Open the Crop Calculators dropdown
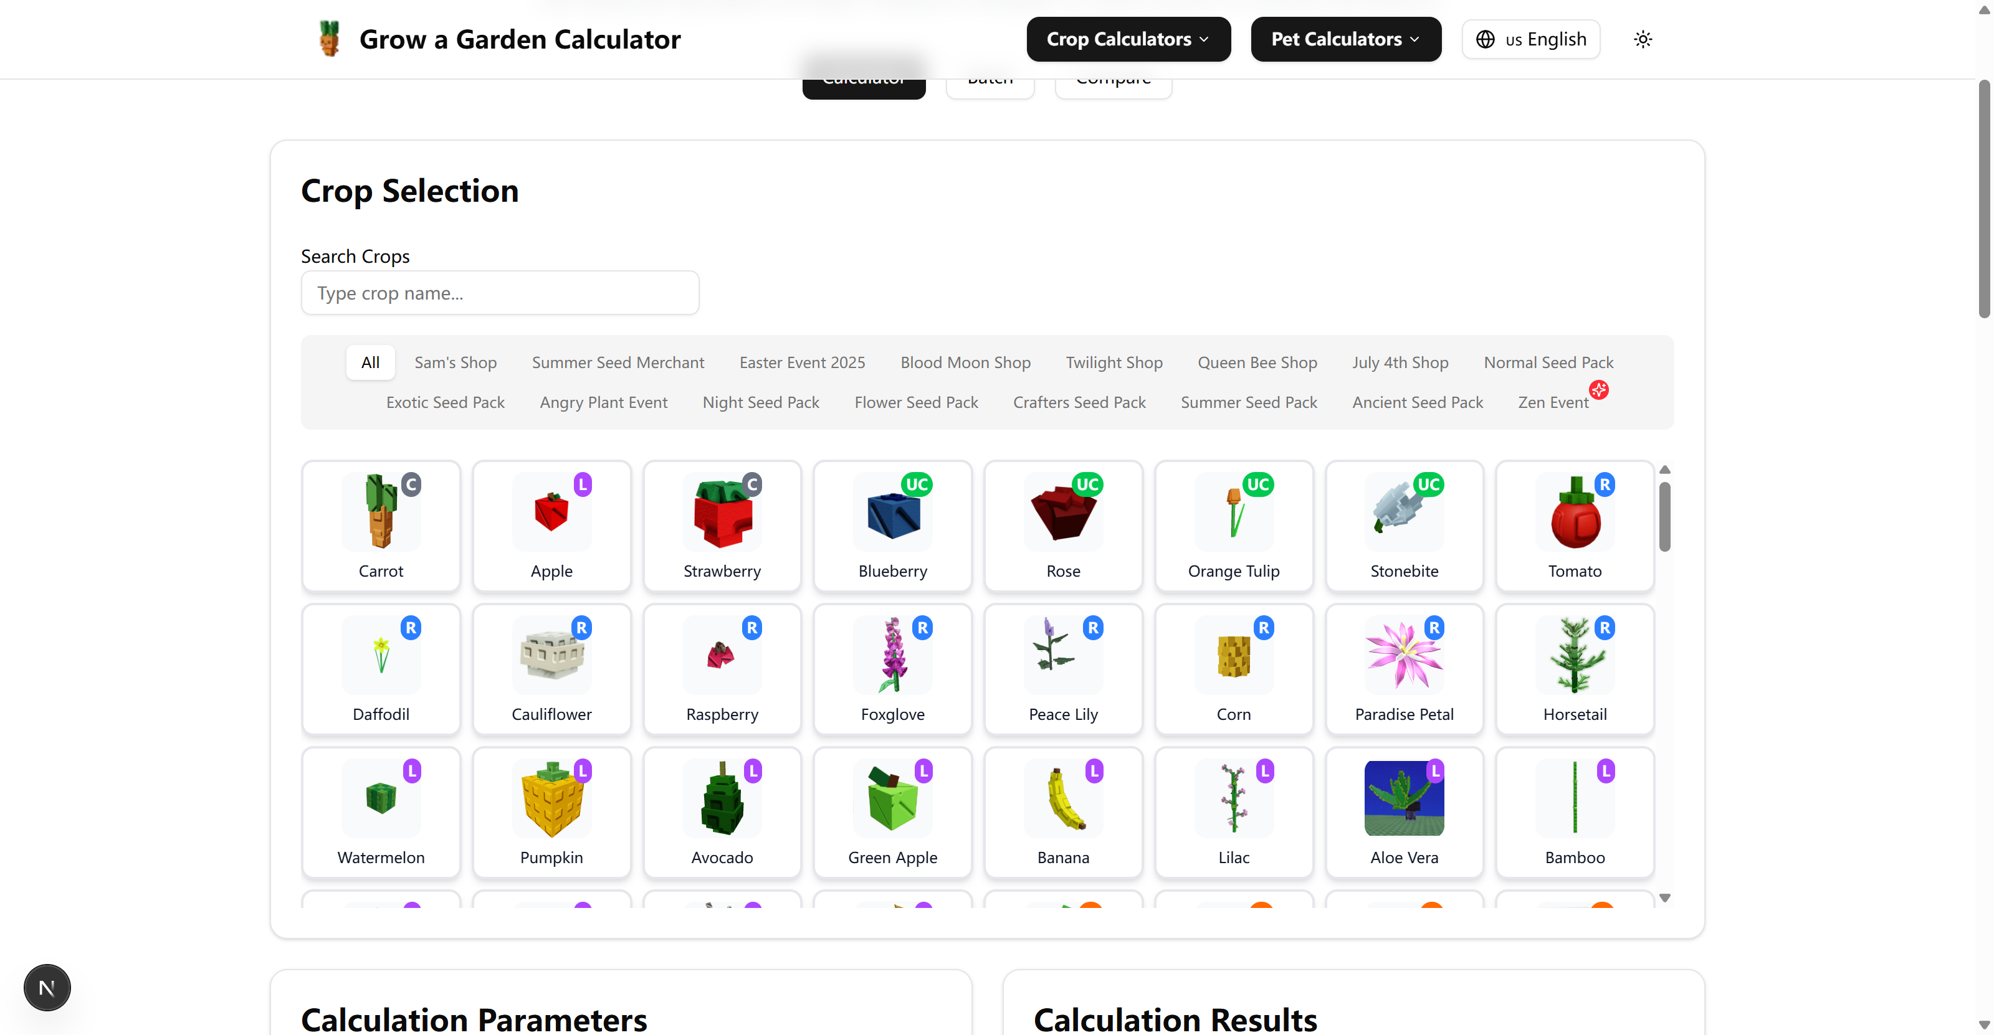This screenshot has width=1994, height=1035. (1128, 39)
